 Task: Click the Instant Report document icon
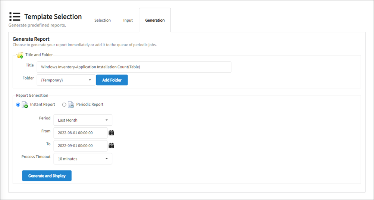[25, 105]
